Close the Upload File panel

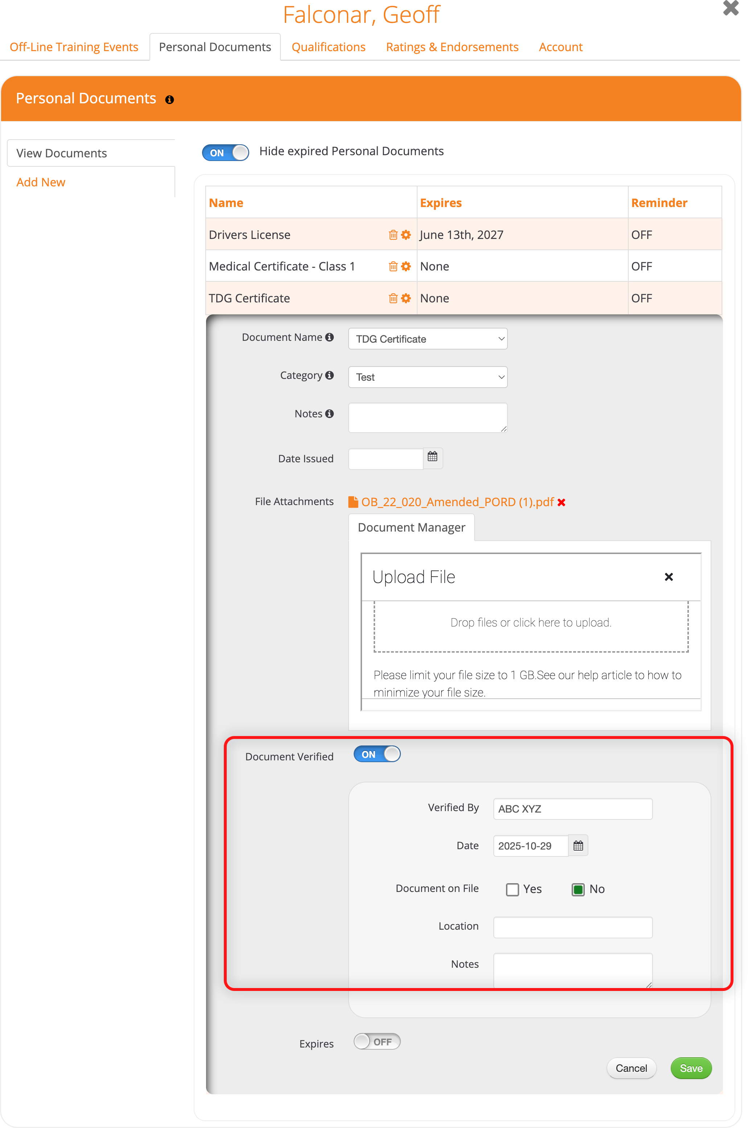point(668,577)
